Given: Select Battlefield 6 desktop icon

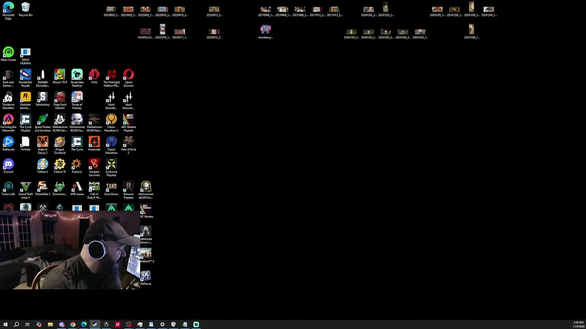Looking at the screenshot, I should tap(146, 256).
